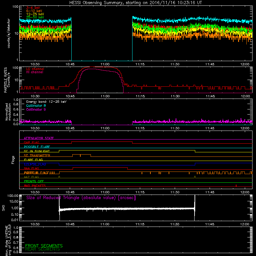Select the 'Energy band: 12-25 keV' text
The width and height of the screenshot is (256, 256).
46,102
